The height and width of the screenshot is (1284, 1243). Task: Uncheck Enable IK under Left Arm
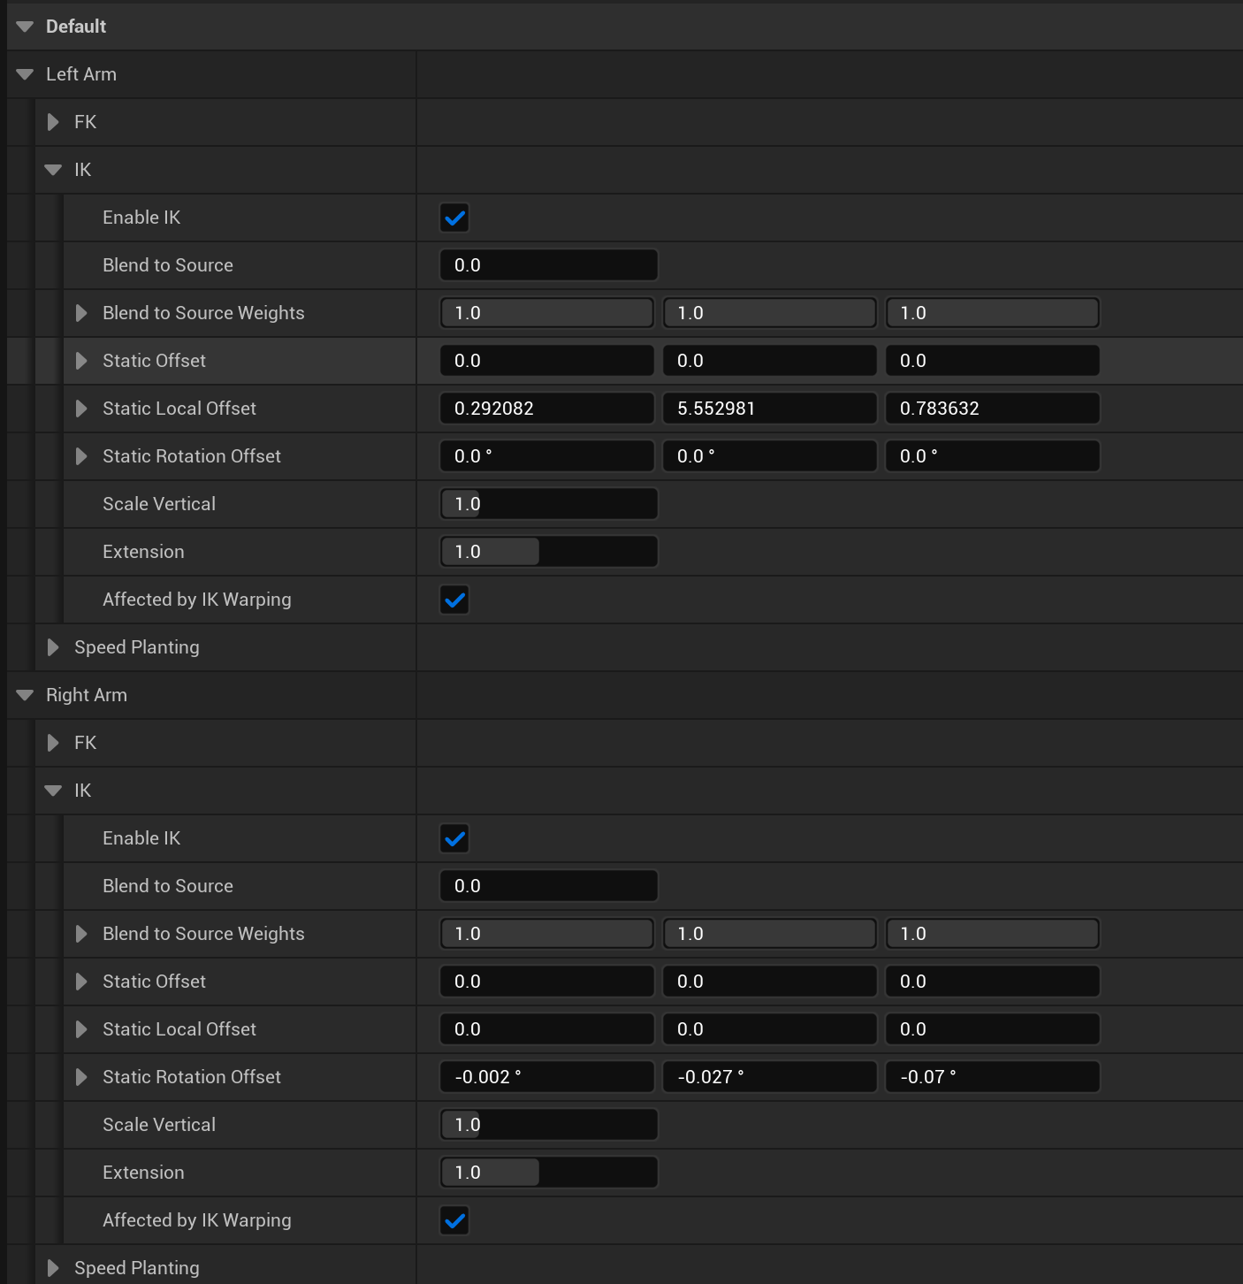[454, 218]
